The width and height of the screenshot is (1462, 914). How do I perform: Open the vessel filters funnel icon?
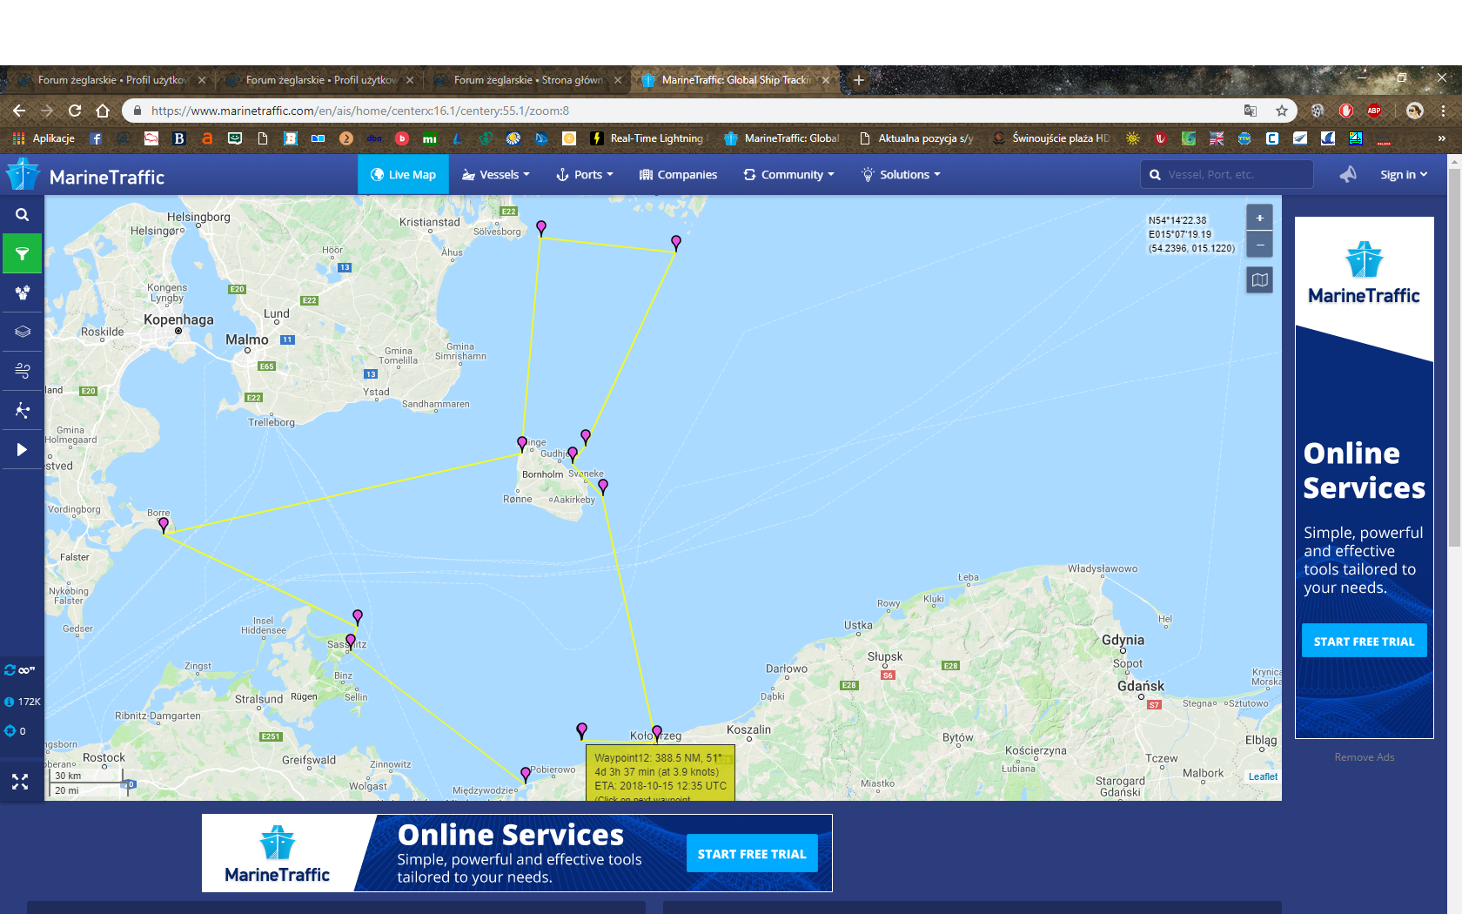22,254
